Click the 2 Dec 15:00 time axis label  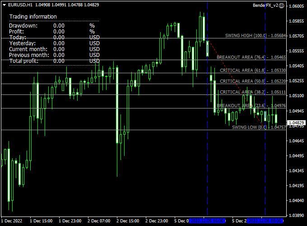click(x=128, y=221)
